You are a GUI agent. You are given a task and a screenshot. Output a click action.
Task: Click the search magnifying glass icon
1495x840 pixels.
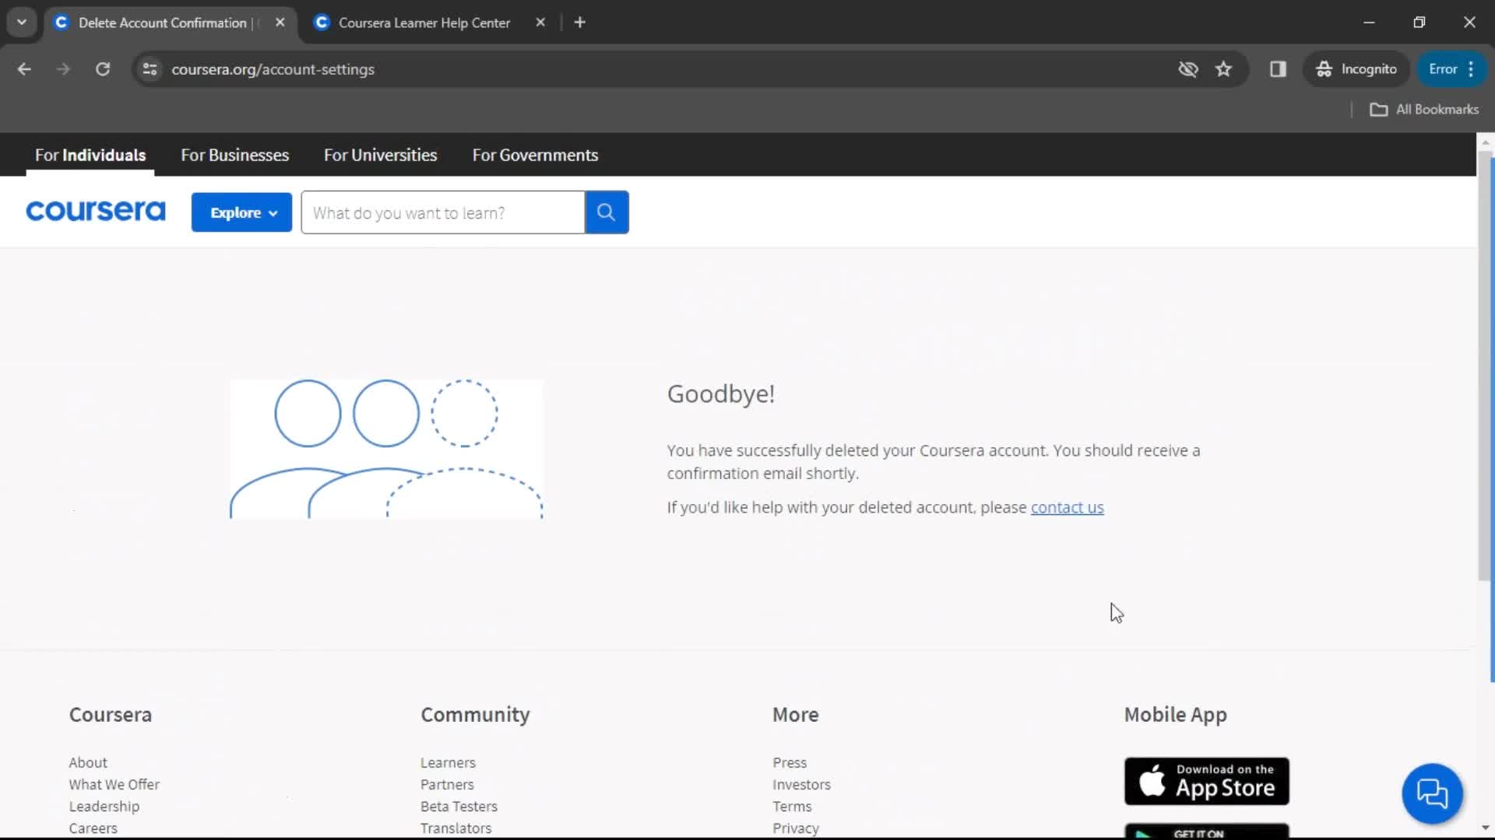coord(606,212)
